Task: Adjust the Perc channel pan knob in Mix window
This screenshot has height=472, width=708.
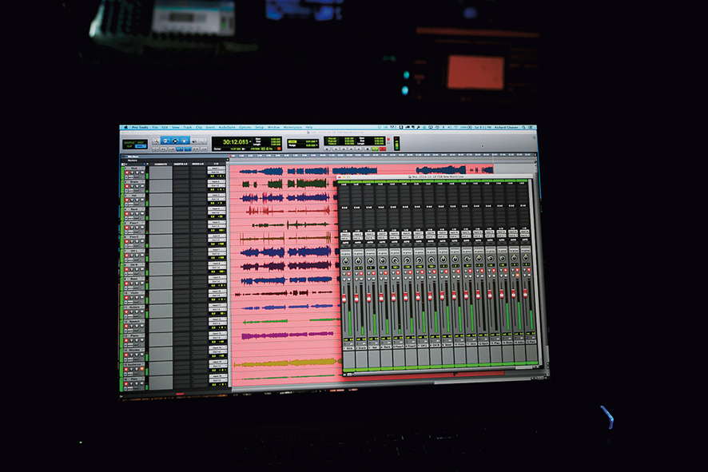Action: (x=526, y=258)
